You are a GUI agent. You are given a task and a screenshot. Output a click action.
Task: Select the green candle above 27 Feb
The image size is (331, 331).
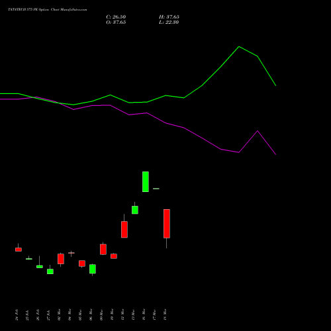[50, 271]
